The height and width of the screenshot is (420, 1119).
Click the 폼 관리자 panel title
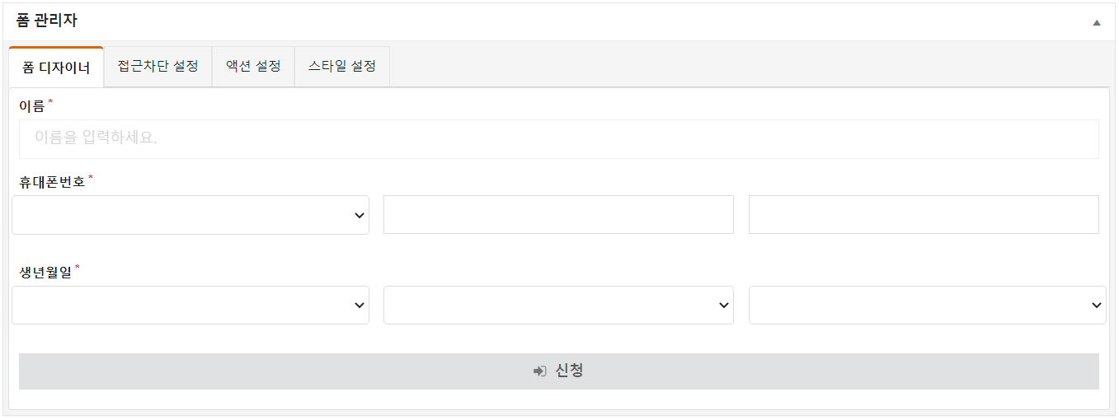tap(47, 21)
